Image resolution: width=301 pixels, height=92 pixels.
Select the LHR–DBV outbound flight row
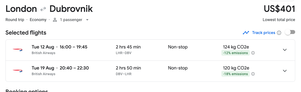[x=150, y=50]
